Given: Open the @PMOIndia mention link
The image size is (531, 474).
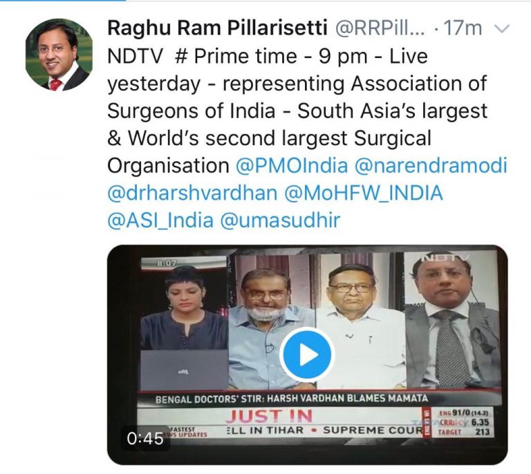Looking at the screenshot, I should pos(292,166).
